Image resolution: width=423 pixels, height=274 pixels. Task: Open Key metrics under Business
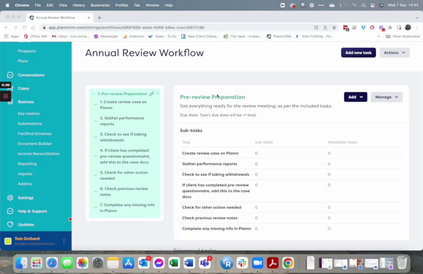click(29, 113)
